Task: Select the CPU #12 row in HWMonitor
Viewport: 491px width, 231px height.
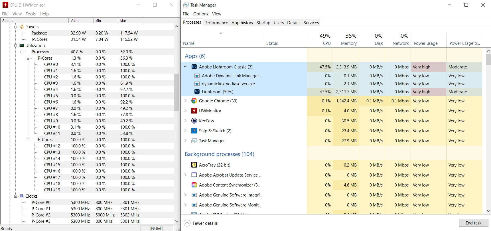Action: [x=87, y=146]
